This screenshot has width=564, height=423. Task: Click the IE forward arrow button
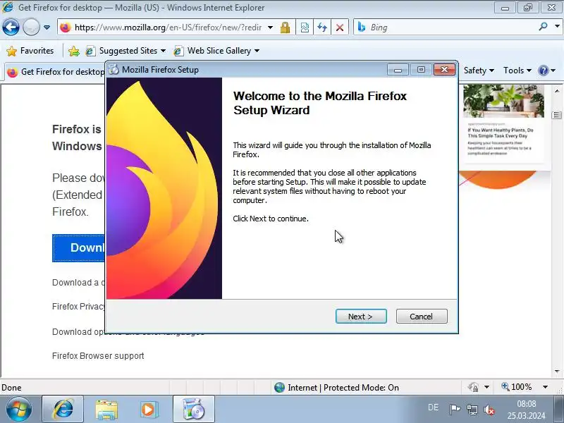31,27
